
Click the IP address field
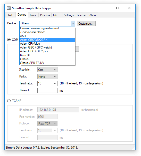(58, 110)
